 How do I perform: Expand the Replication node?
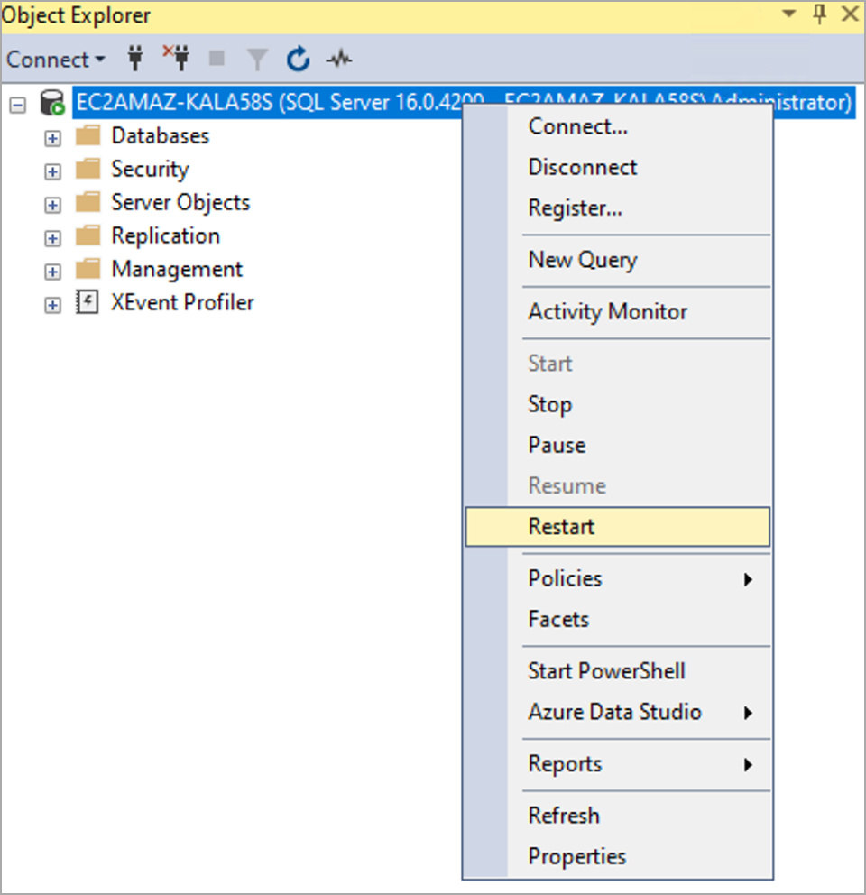click(x=52, y=238)
